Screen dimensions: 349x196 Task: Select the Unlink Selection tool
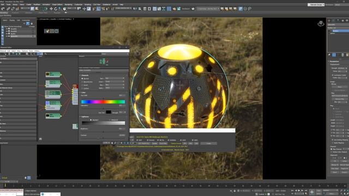click(x=13, y=9)
